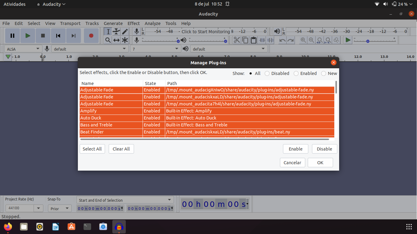Click the Undo arrow icon
This screenshot has width=417, height=234.
coord(282,40)
